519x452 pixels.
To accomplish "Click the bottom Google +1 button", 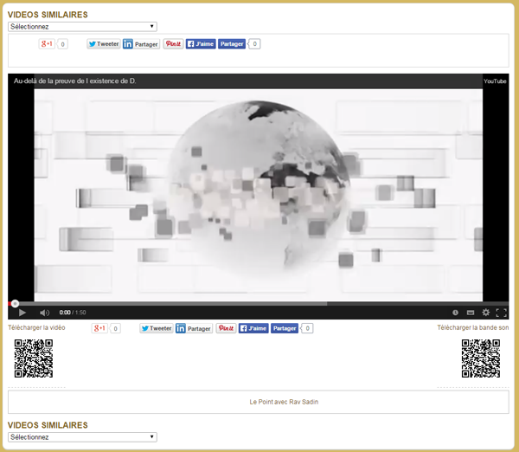I will tap(99, 328).
